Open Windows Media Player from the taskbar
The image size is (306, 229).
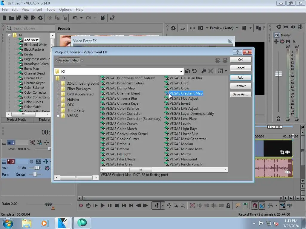44,223
